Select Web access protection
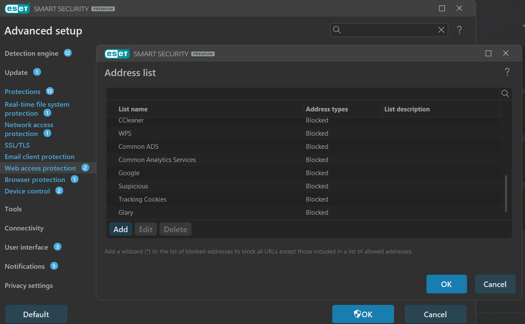The width and height of the screenshot is (525, 324). point(40,168)
